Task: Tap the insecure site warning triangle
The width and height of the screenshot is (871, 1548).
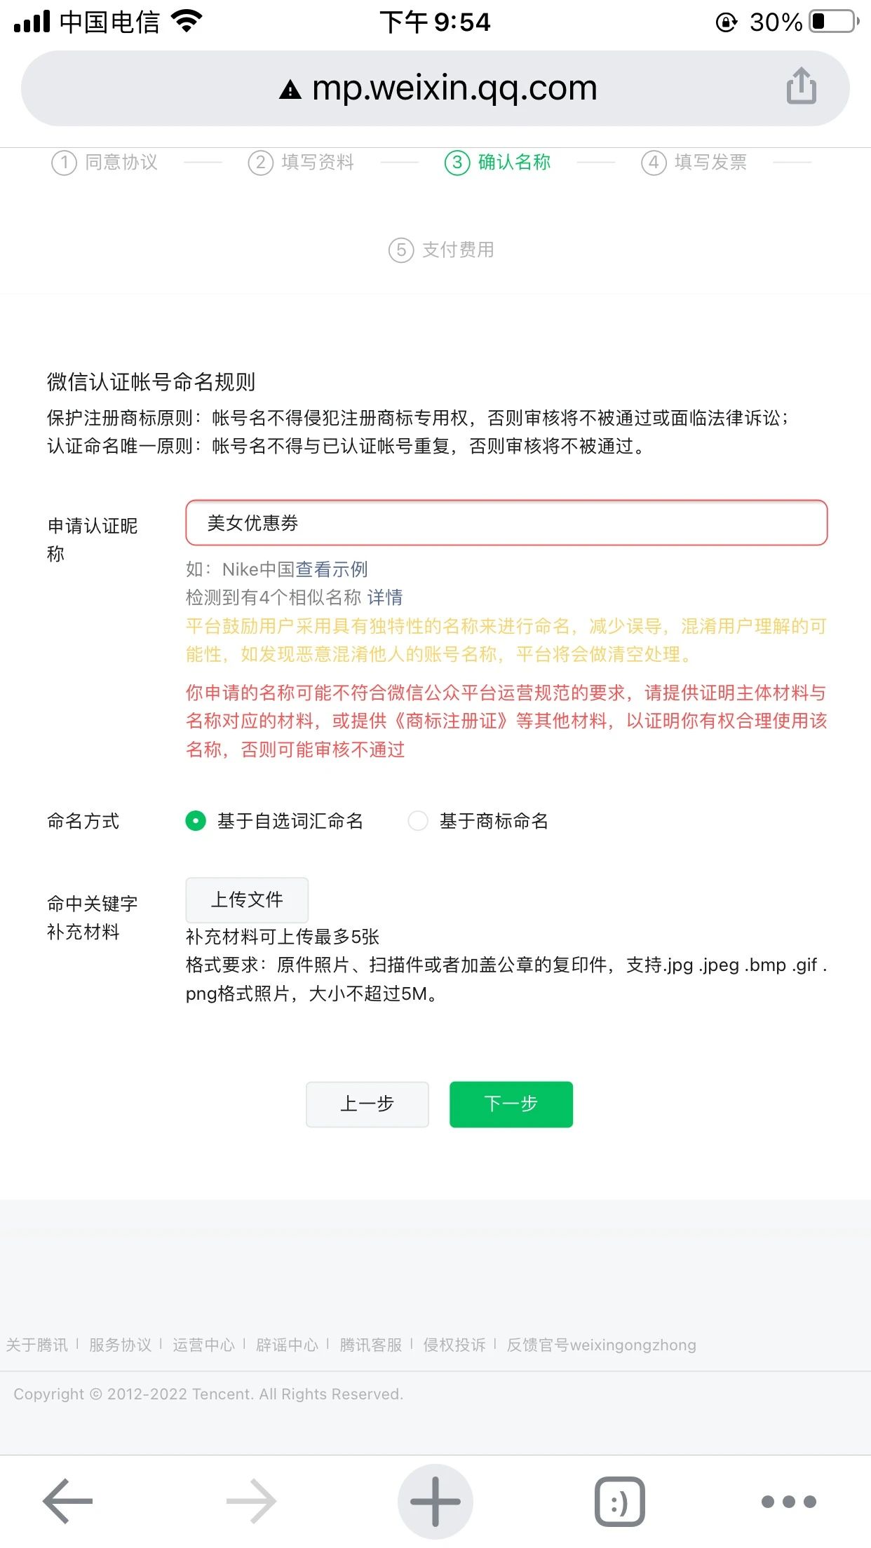Action: pos(290,90)
